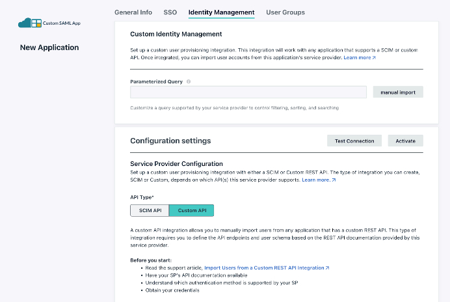Open Import Users from a Custom REST API Integration
The height and width of the screenshot is (302, 450).
264,268
